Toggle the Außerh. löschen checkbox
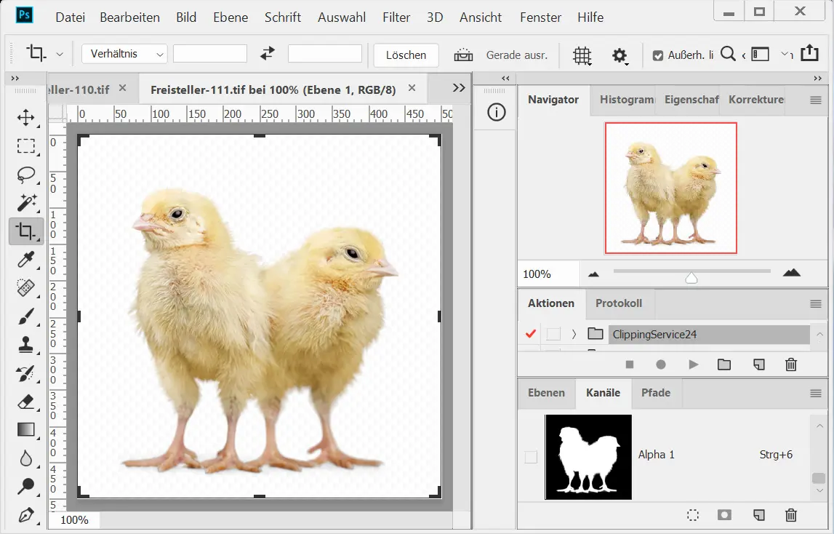Screen dimensions: 834x534 658,55
